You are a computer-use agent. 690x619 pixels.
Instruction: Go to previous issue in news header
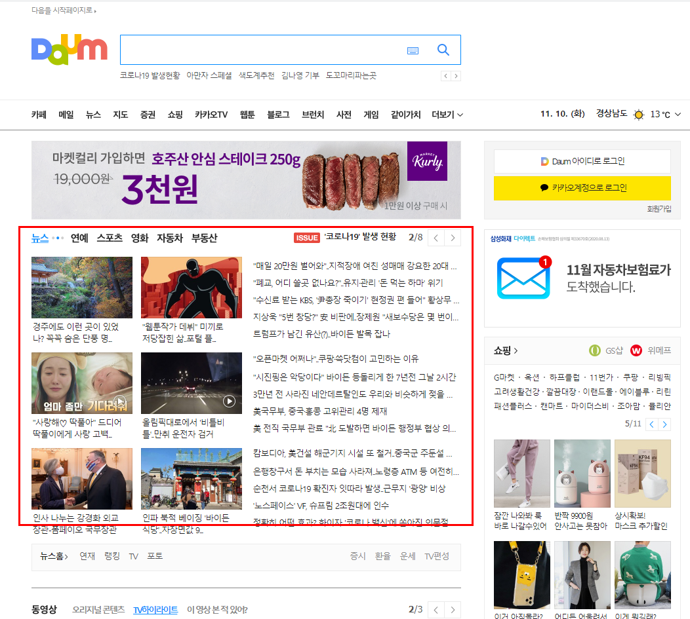coord(436,238)
